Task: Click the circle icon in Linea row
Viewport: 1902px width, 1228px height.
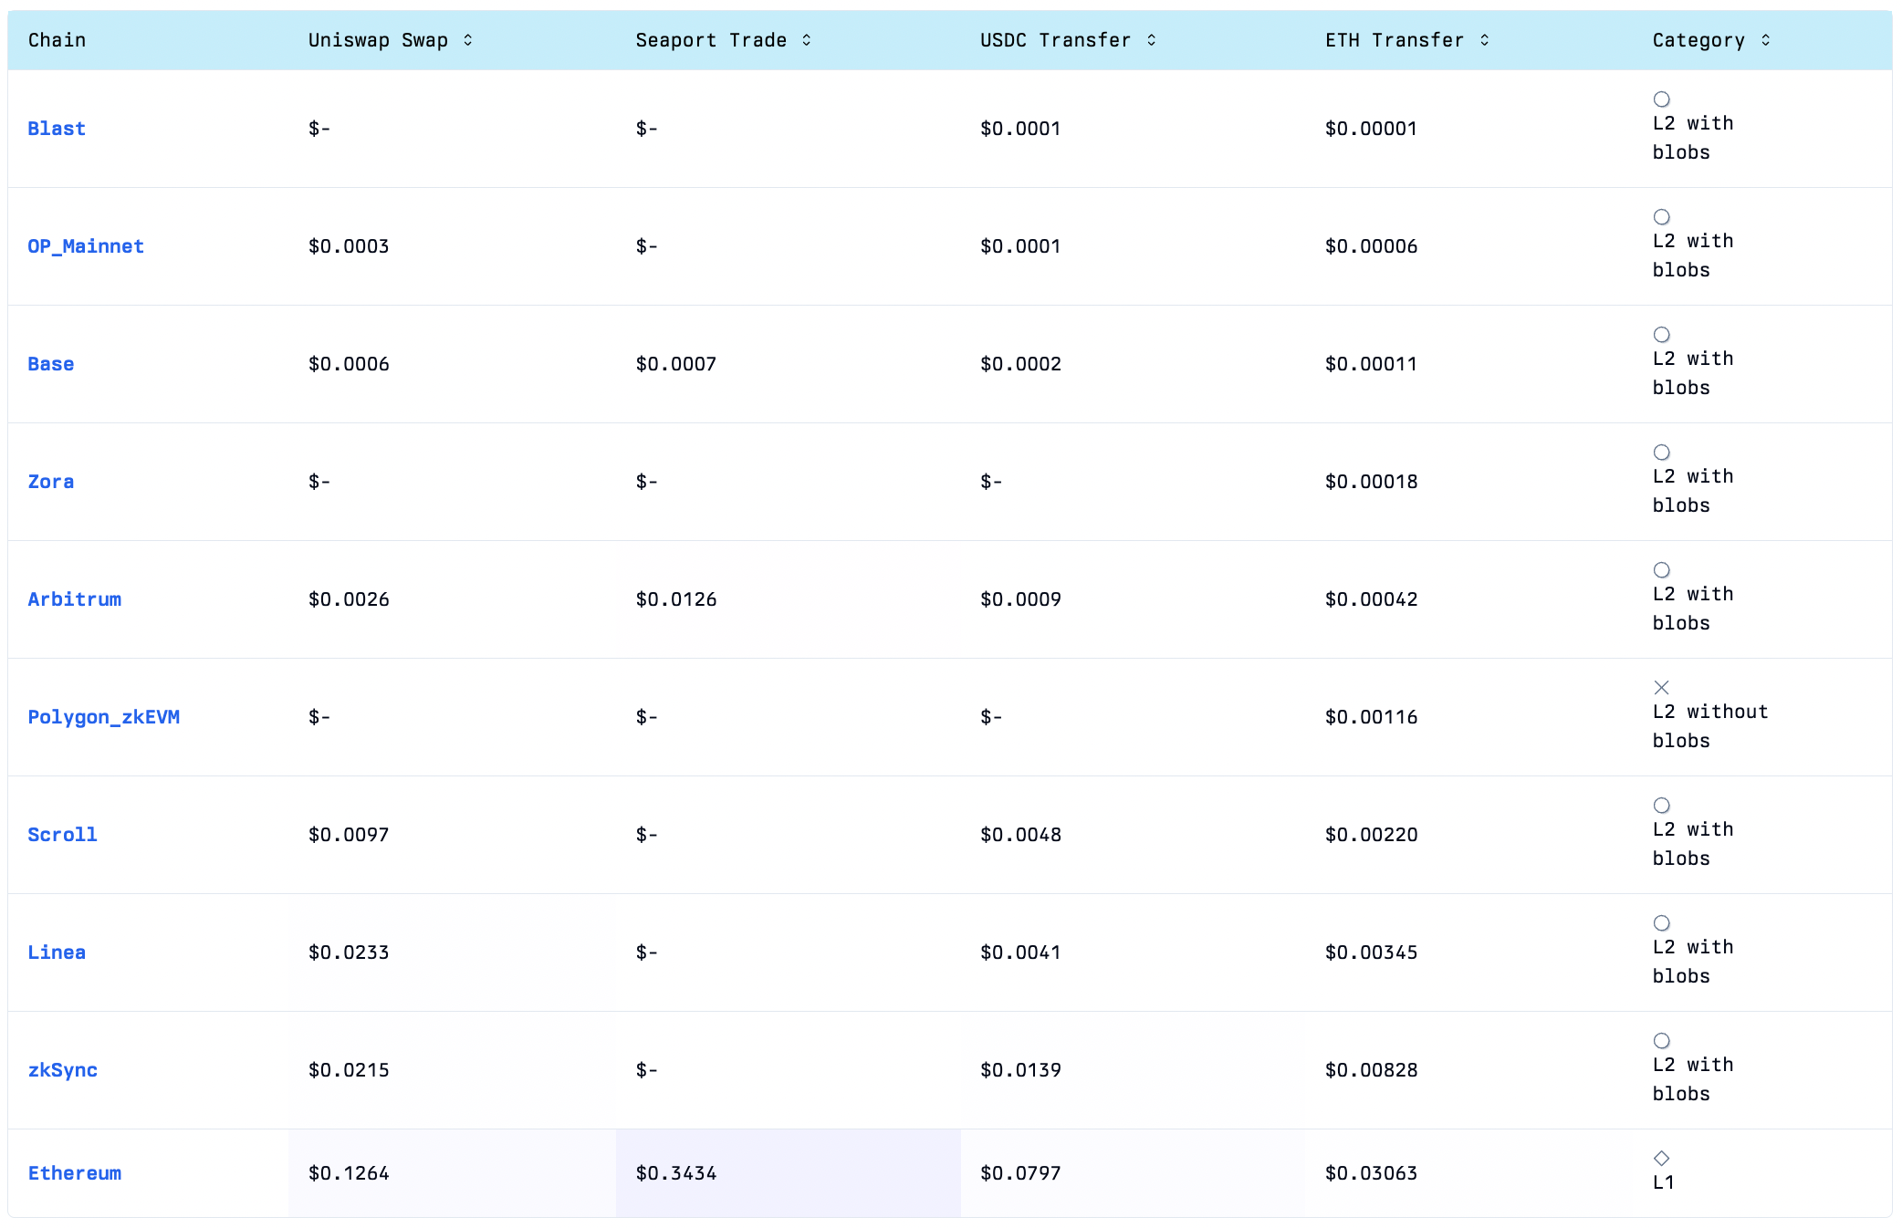Action: tap(1662, 923)
